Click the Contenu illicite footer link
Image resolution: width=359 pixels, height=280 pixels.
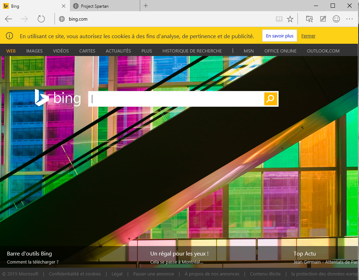265,274
